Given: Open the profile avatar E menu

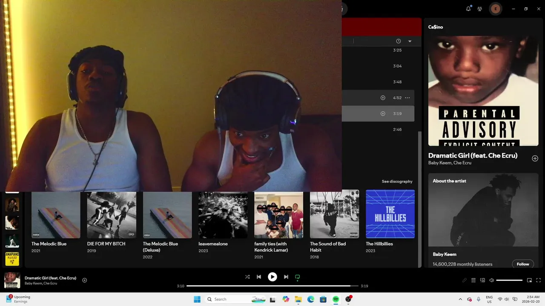Looking at the screenshot, I should point(495,9).
